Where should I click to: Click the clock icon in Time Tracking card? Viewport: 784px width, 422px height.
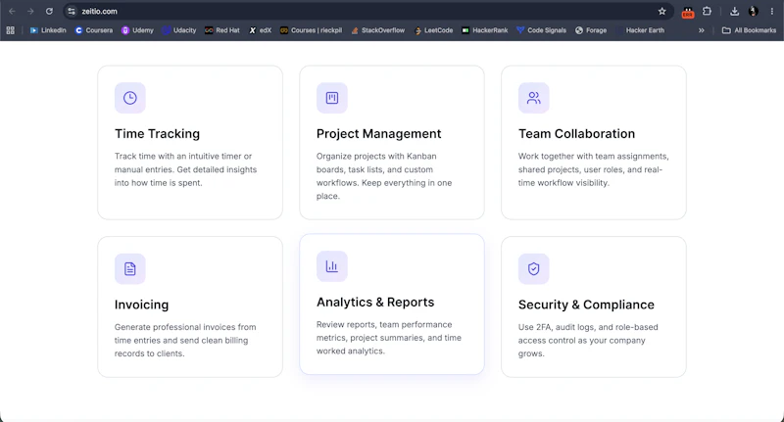[130, 98]
